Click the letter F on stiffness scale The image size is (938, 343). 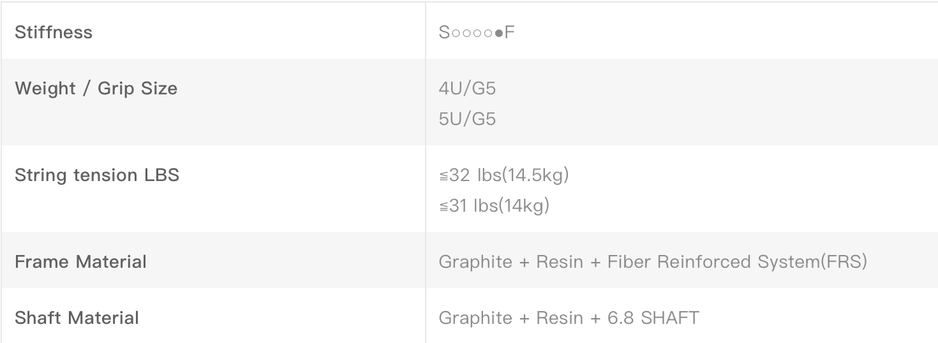click(x=509, y=33)
